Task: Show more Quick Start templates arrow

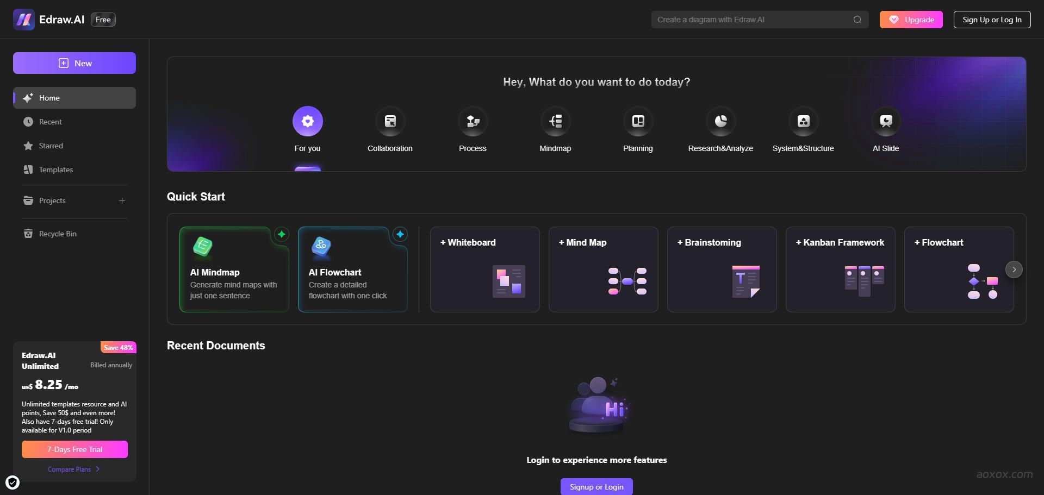Action: pyautogui.click(x=1014, y=270)
